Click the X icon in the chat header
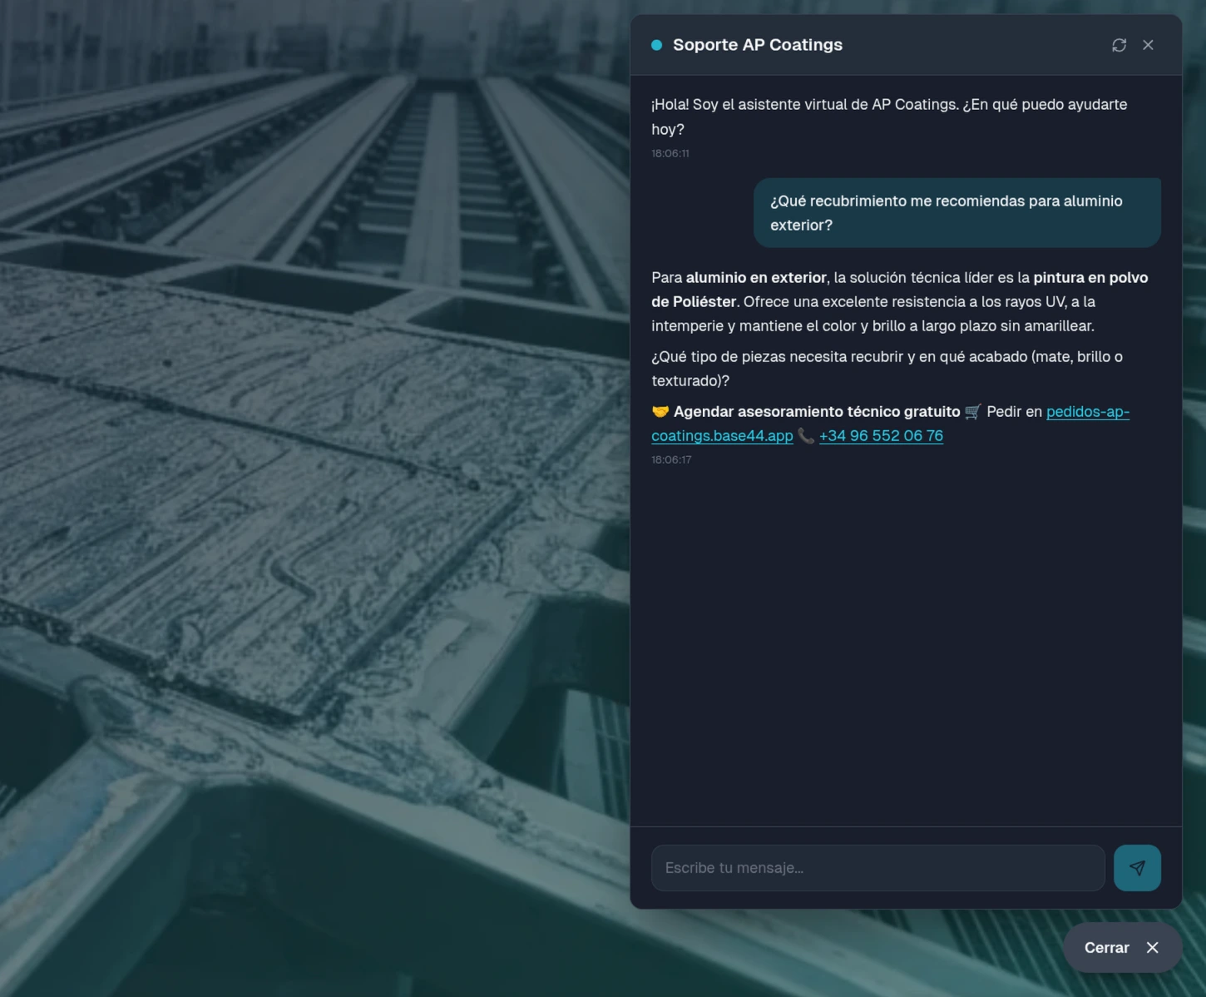This screenshot has width=1206, height=997. pos(1149,44)
